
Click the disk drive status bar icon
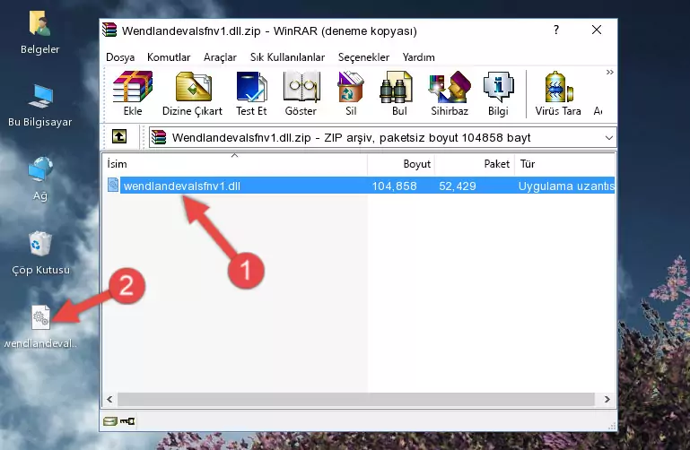(109, 421)
